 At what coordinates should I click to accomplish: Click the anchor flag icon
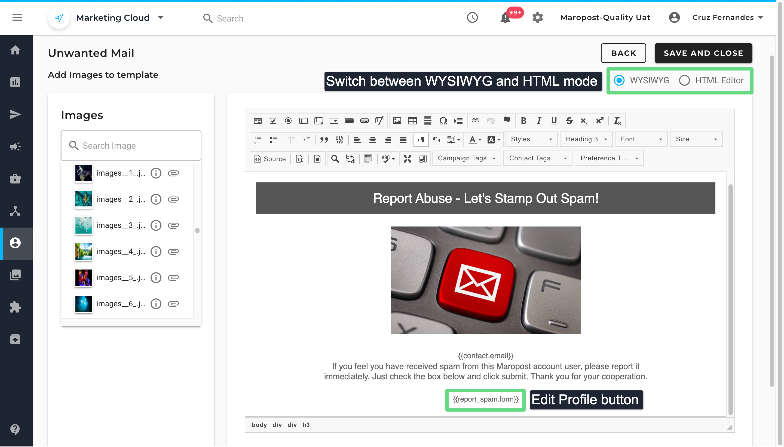(506, 120)
